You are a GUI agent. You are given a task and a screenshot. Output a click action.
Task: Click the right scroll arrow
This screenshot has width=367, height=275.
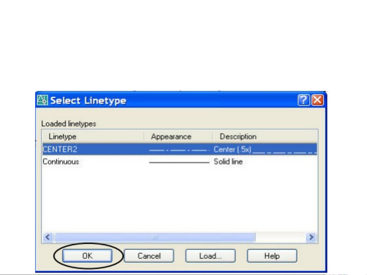click(311, 237)
